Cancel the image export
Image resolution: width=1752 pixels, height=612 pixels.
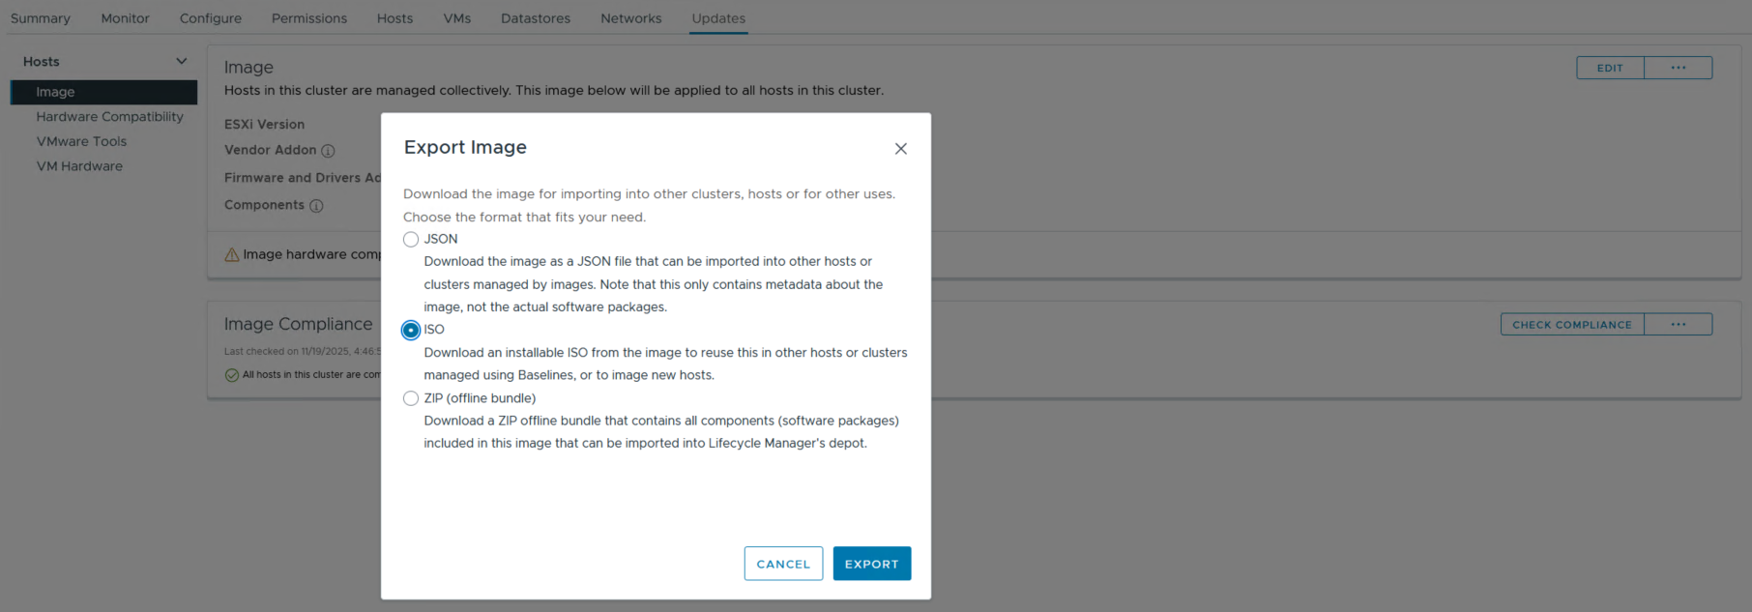[783, 564]
